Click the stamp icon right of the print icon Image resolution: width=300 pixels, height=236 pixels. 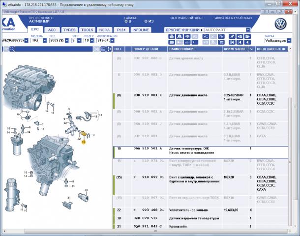[180, 36]
